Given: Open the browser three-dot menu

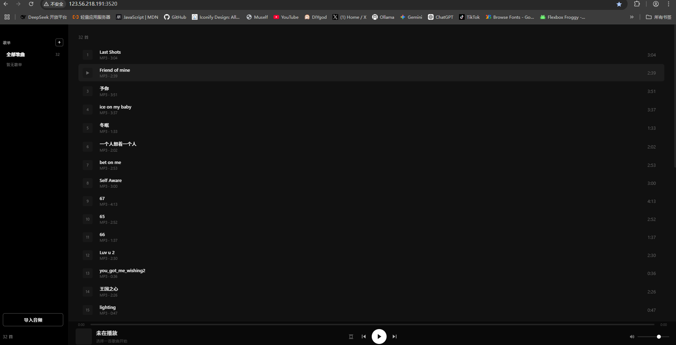Looking at the screenshot, I should [x=669, y=4].
